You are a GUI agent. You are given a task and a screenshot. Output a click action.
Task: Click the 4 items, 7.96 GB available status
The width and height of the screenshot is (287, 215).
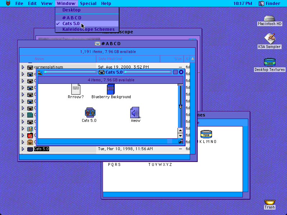coord(111,80)
